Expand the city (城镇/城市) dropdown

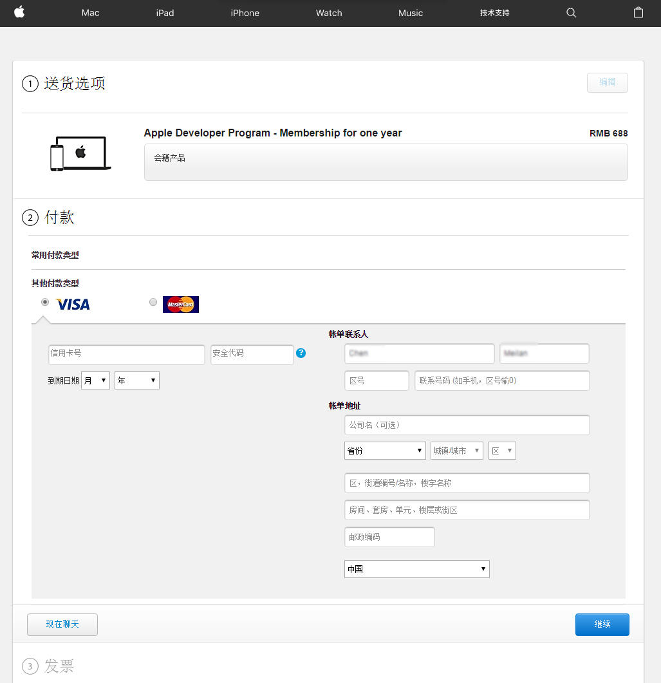point(457,451)
